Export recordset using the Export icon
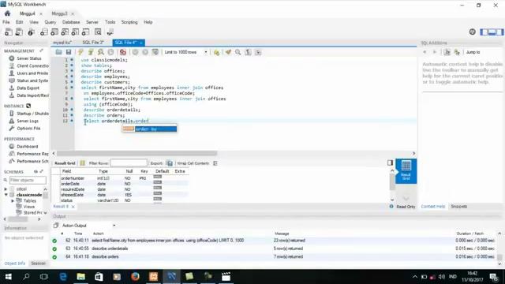 pos(170,163)
